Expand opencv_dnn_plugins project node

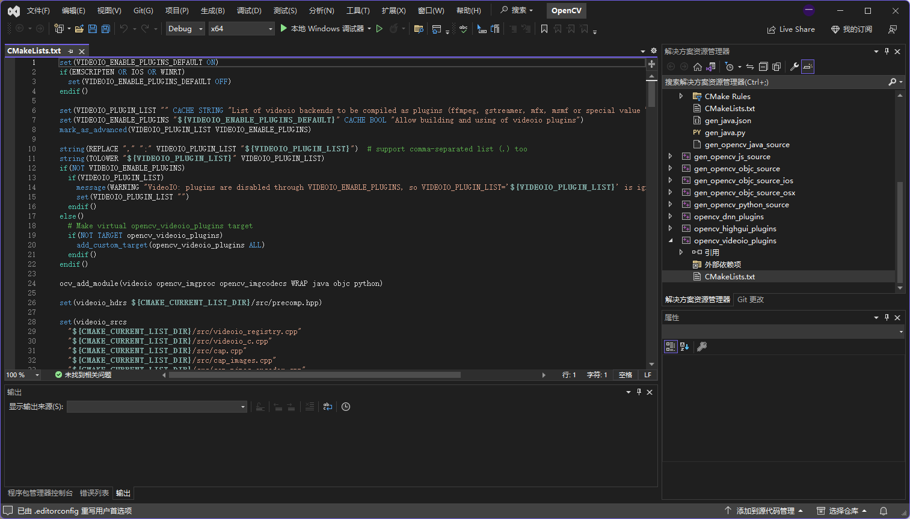pyautogui.click(x=670, y=216)
